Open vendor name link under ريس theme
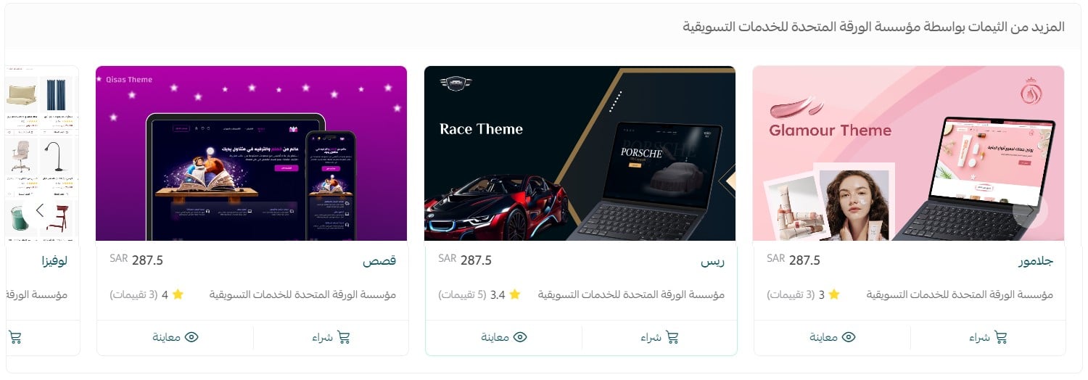 click(631, 294)
